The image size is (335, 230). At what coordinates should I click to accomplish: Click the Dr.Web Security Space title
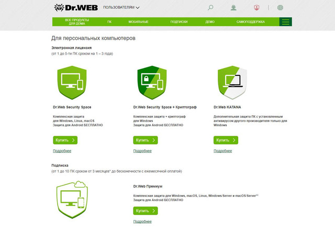(x=72, y=107)
